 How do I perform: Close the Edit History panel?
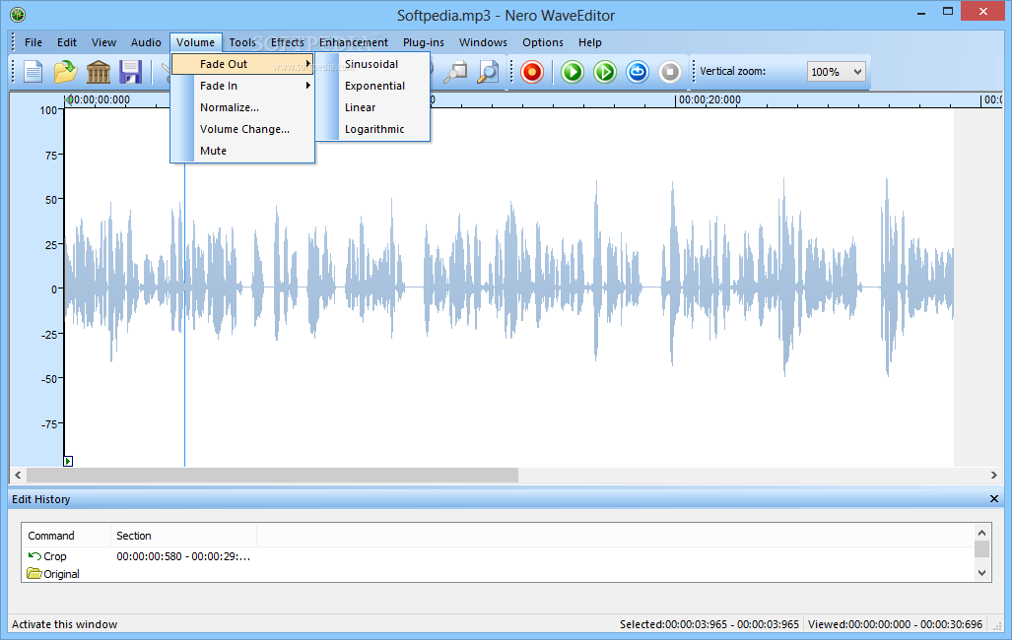994,499
